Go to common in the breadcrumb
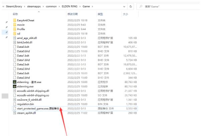This screenshot has width=203, height=136. (x=51, y=6)
